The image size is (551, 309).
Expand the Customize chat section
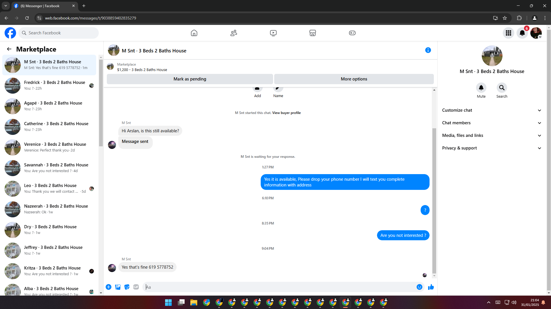click(492, 110)
